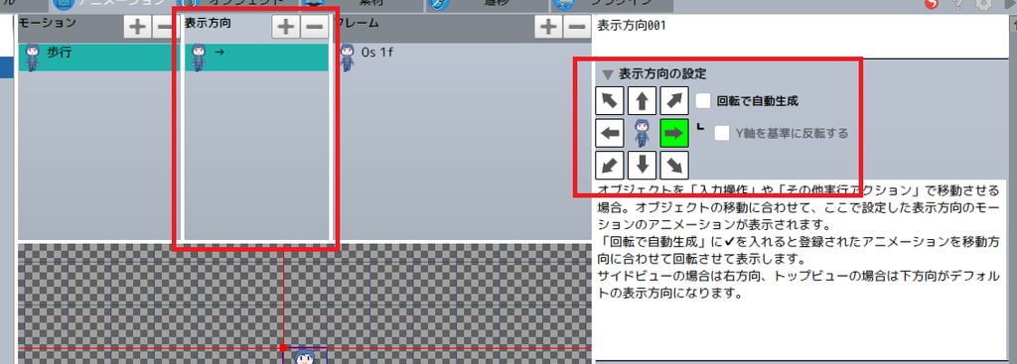This screenshot has width=1017, height=364.
Task: Collapse the 表示方向の設定 section
Action: click(607, 73)
